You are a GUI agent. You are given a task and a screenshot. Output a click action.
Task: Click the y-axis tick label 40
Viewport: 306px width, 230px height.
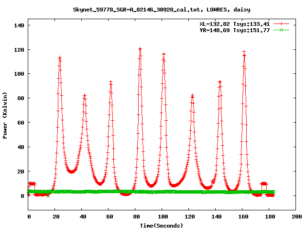point(21,147)
